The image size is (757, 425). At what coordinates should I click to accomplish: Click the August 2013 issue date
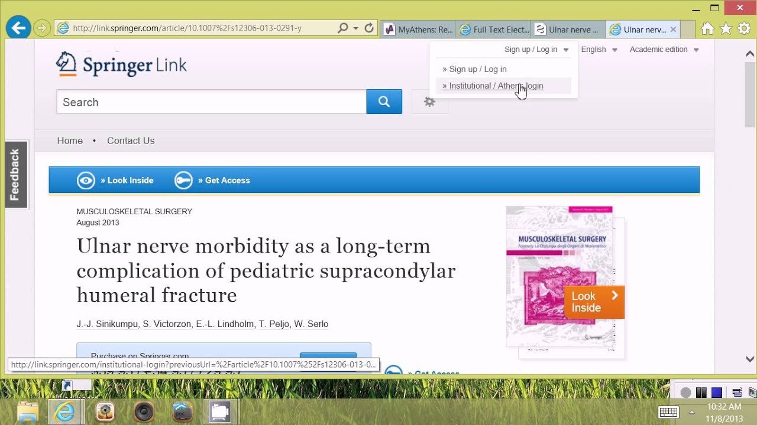point(98,223)
